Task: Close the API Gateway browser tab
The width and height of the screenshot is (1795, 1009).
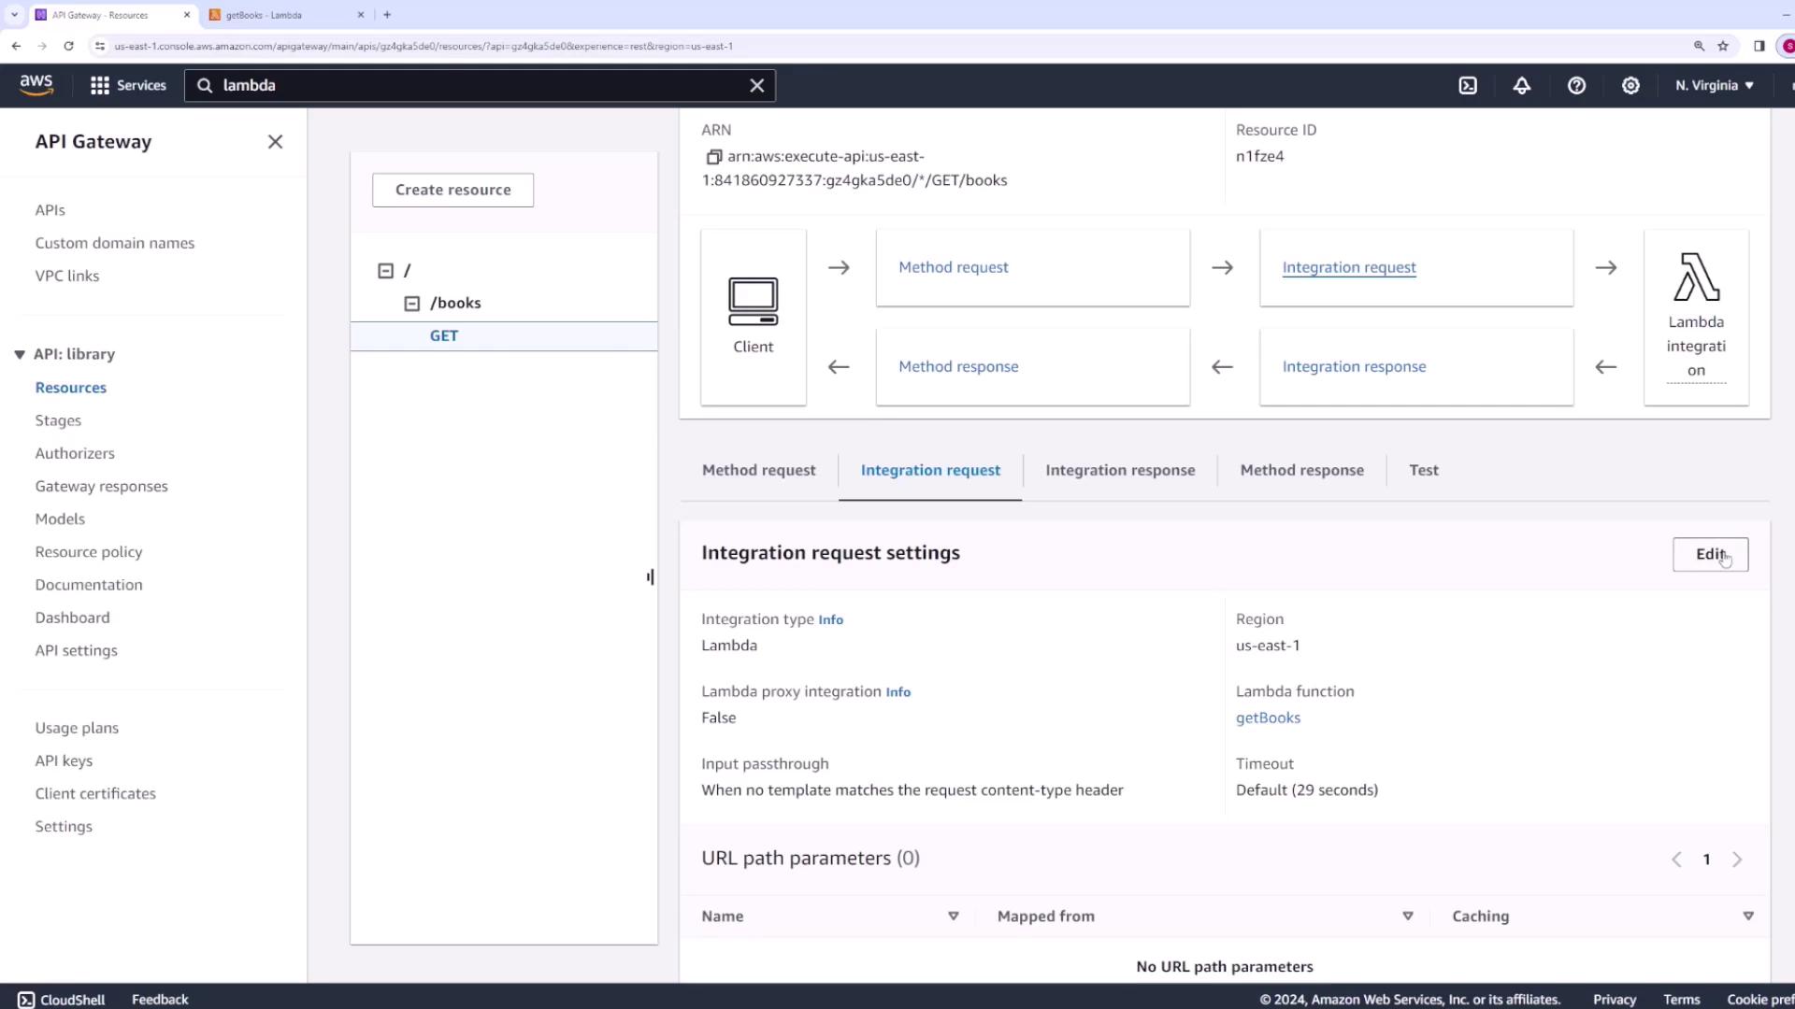Action: [x=187, y=15]
